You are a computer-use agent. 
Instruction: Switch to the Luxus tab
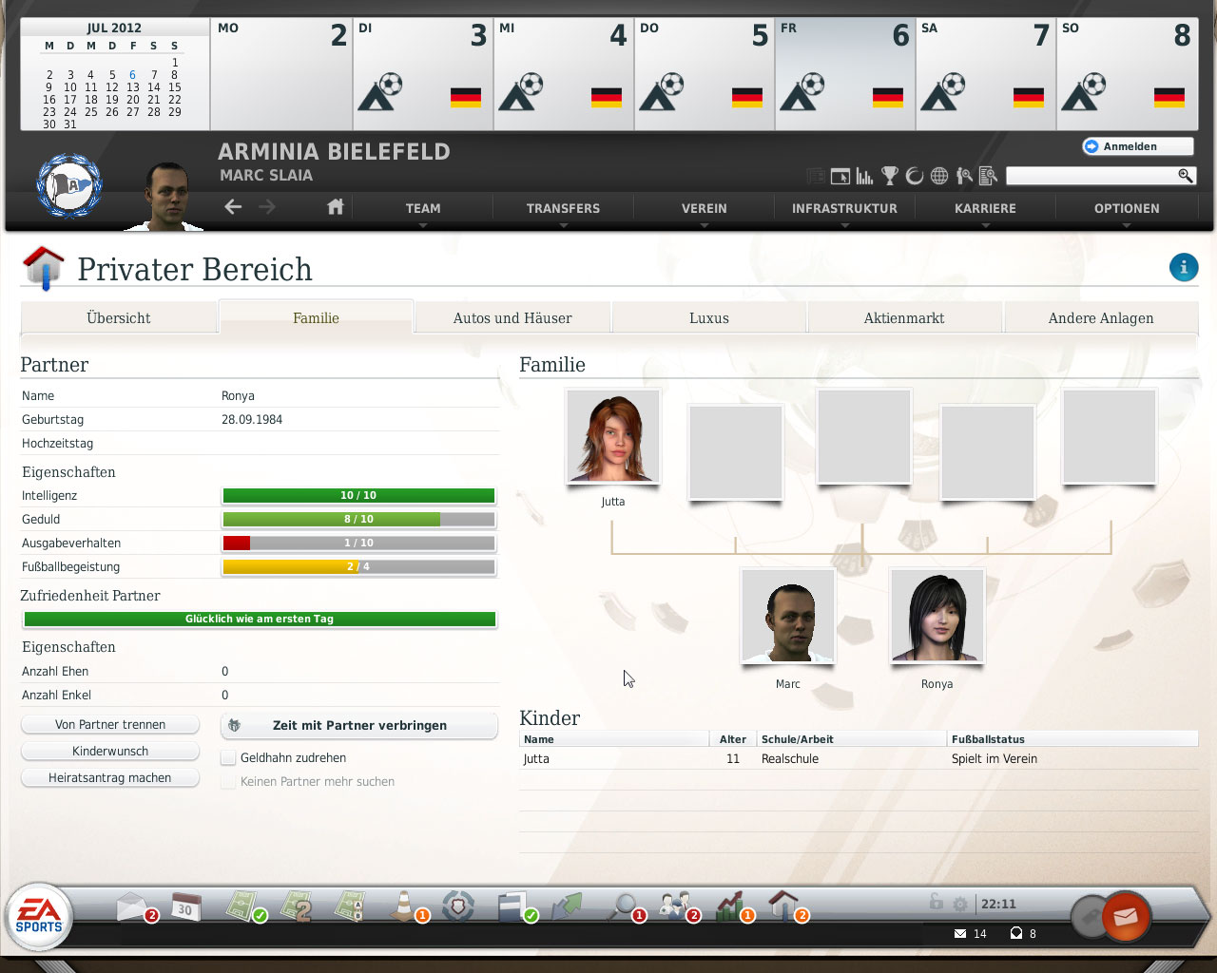coord(709,317)
